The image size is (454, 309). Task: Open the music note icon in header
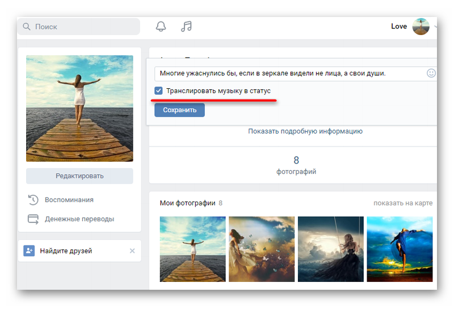click(186, 26)
